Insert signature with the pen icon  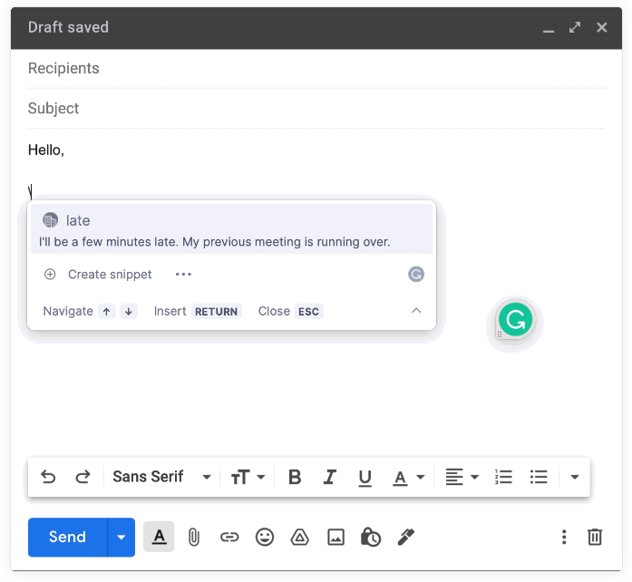coord(406,537)
